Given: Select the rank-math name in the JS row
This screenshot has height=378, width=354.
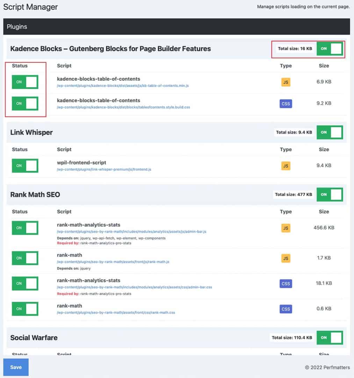Looking at the screenshot, I should tap(70, 255).
